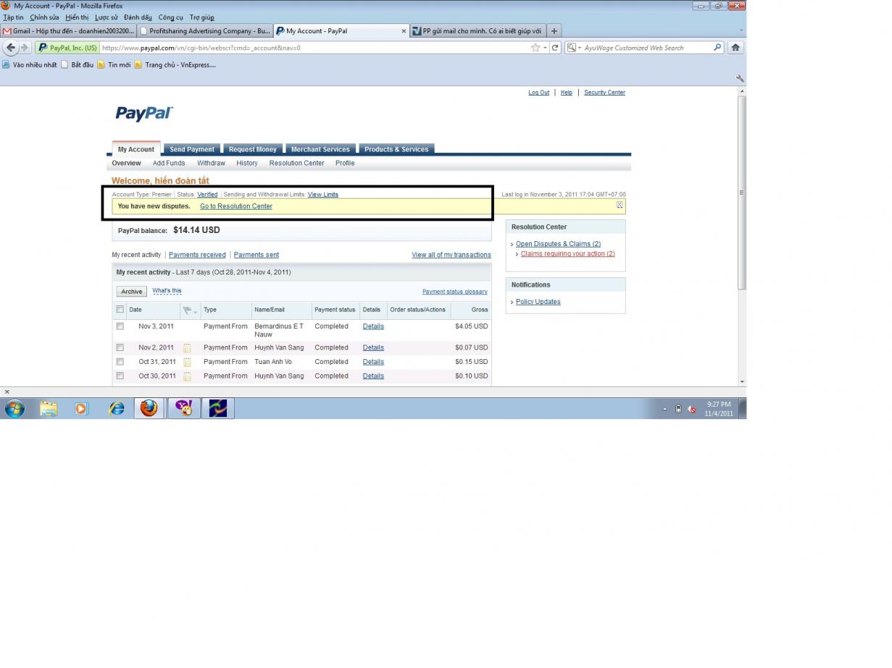
Task: Run search with the magnifier icon
Action: [718, 48]
